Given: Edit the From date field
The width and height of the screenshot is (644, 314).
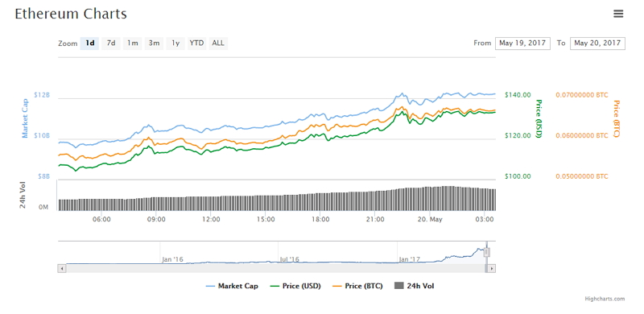Looking at the screenshot, I should (x=522, y=43).
